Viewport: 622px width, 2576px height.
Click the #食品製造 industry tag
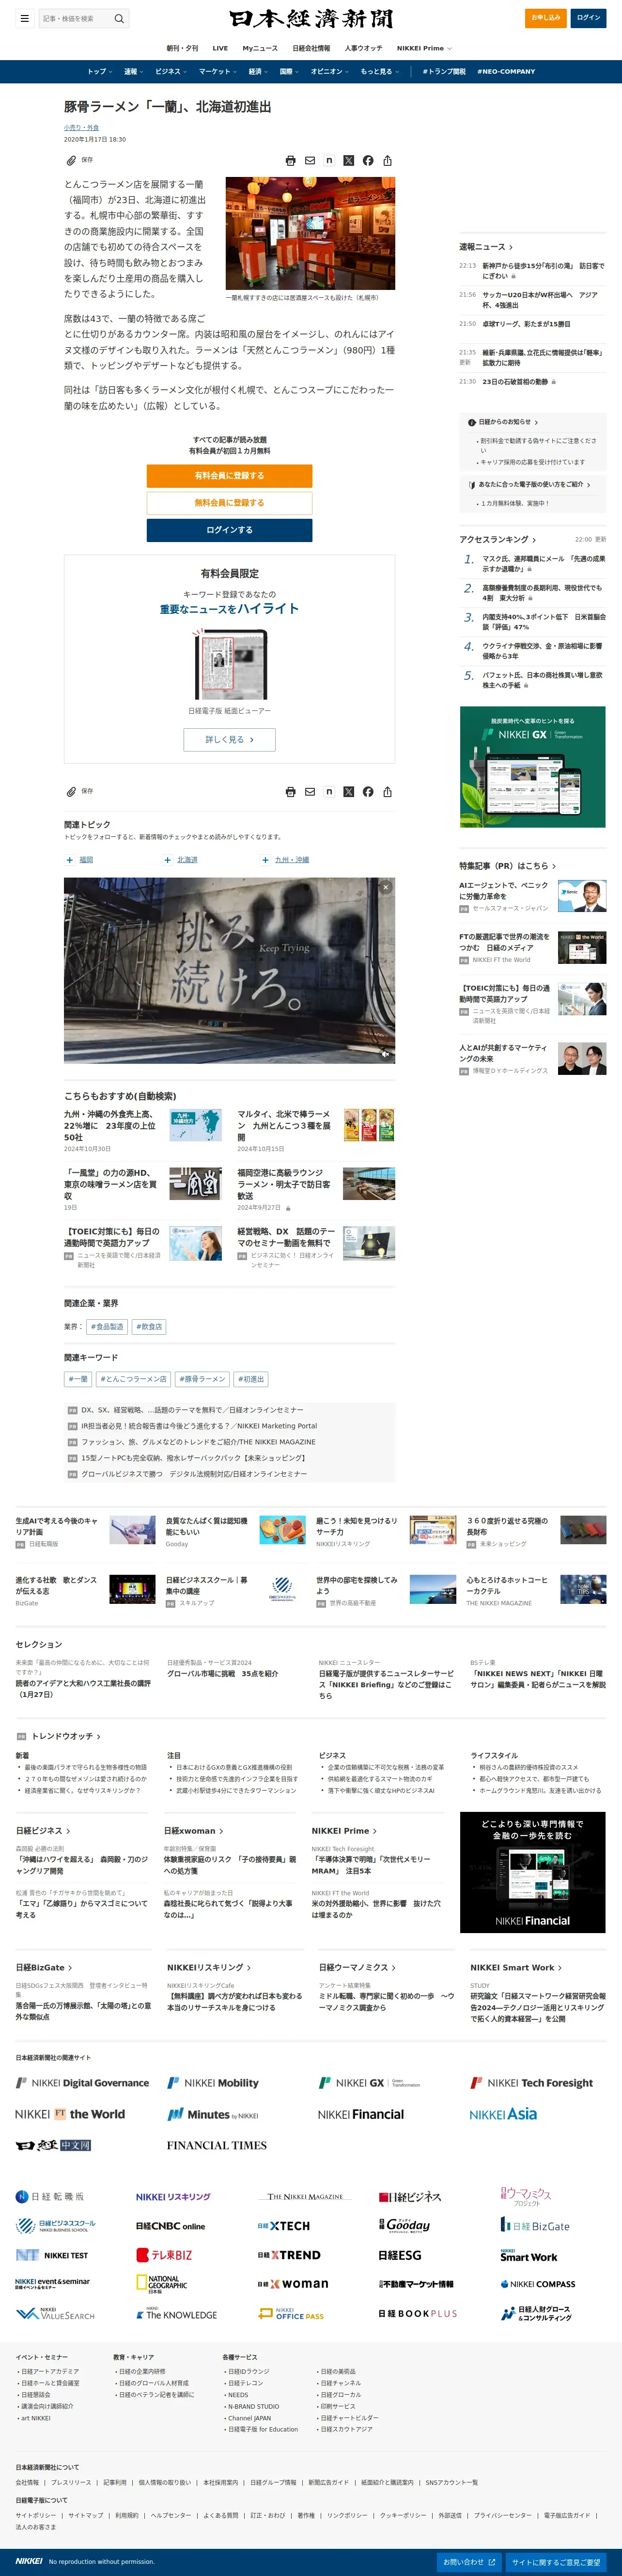(108, 1327)
